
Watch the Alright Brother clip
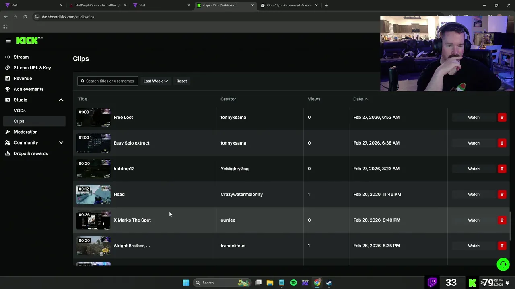[x=474, y=246]
